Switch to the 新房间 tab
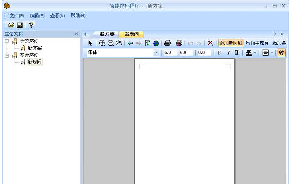Viewport: 289px width, 184px height. pyautogui.click(x=131, y=34)
